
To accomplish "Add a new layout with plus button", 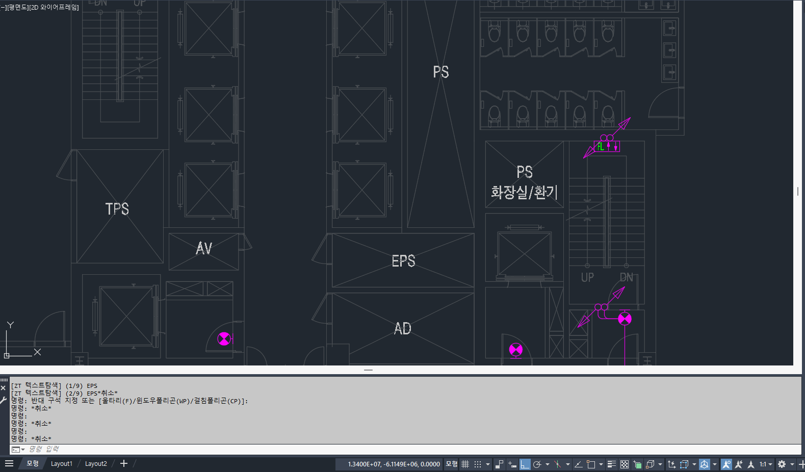I will click(123, 463).
